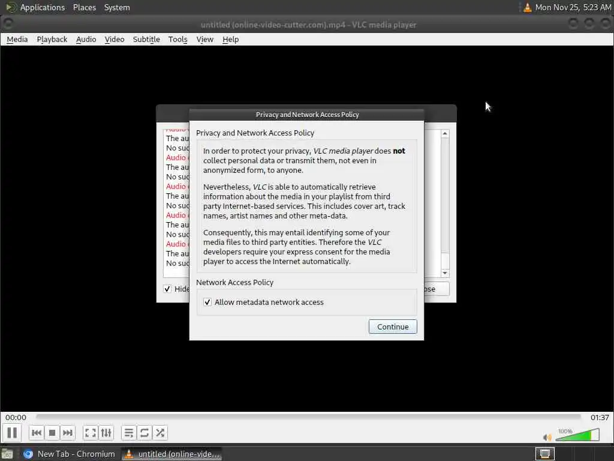
Task: Open the Tools menu
Action: pos(177,39)
